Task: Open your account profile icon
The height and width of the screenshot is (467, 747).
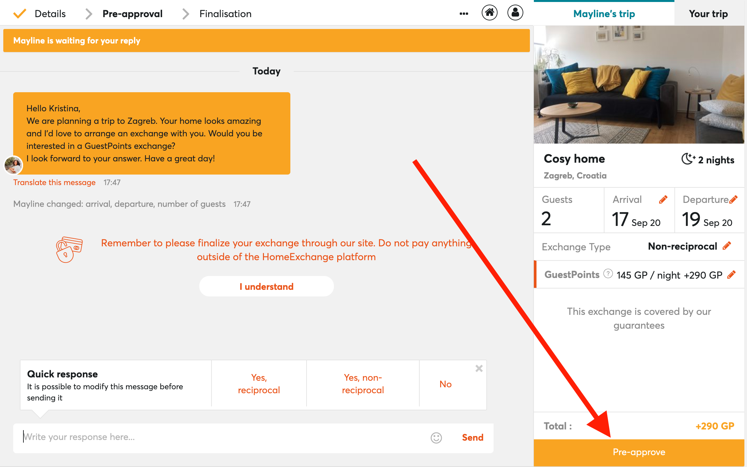Action: (x=515, y=13)
